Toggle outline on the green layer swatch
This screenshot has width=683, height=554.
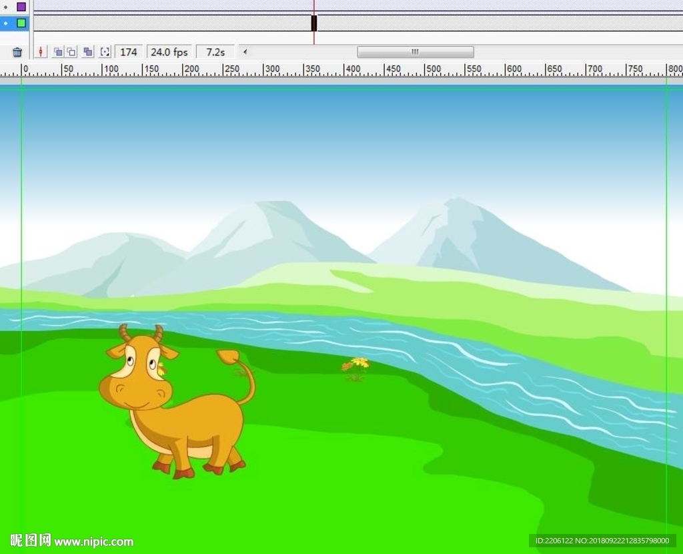coord(21,23)
